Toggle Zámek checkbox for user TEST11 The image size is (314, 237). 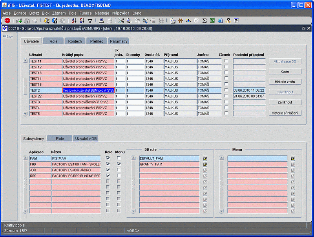pyautogui.click(x=226, y=61)
